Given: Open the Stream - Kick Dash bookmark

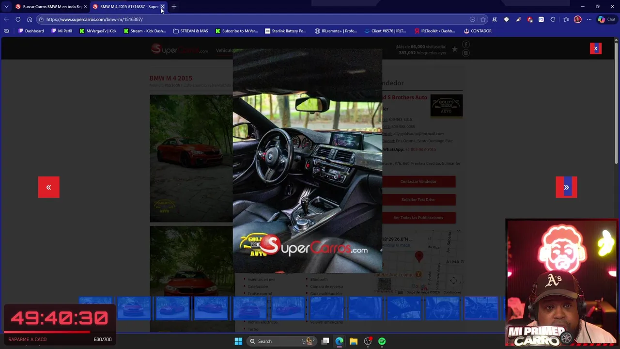Looking at the screenshot, I should [x=144, y=31].
